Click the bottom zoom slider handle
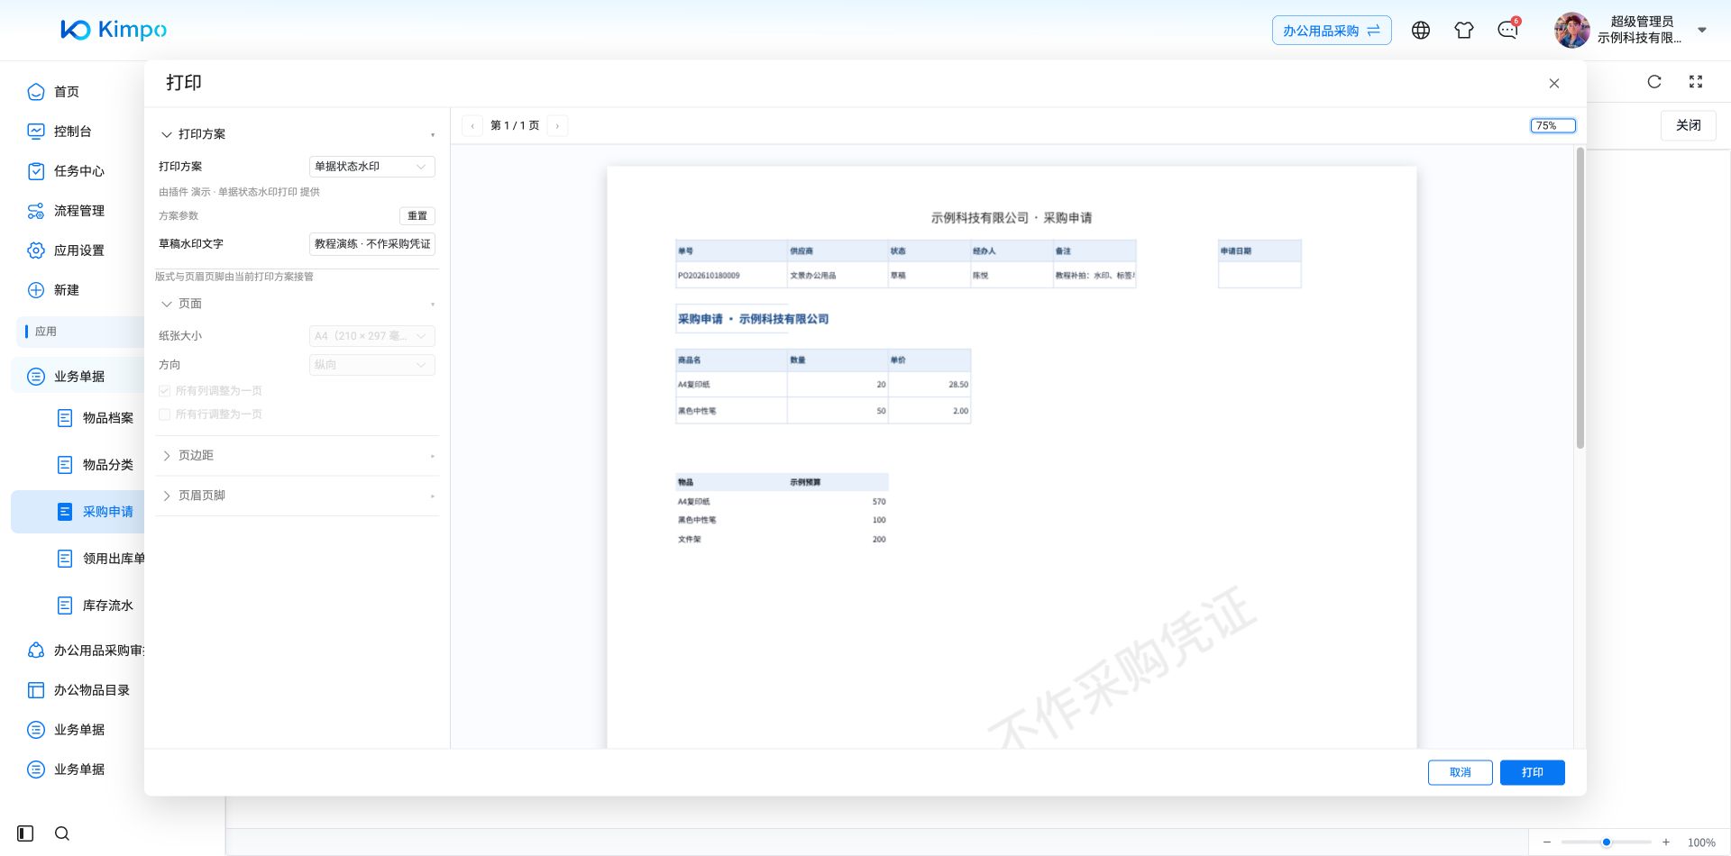The width and height of the screenshot is (1731, 856). pyautogui.click(x=1607, y=842)
